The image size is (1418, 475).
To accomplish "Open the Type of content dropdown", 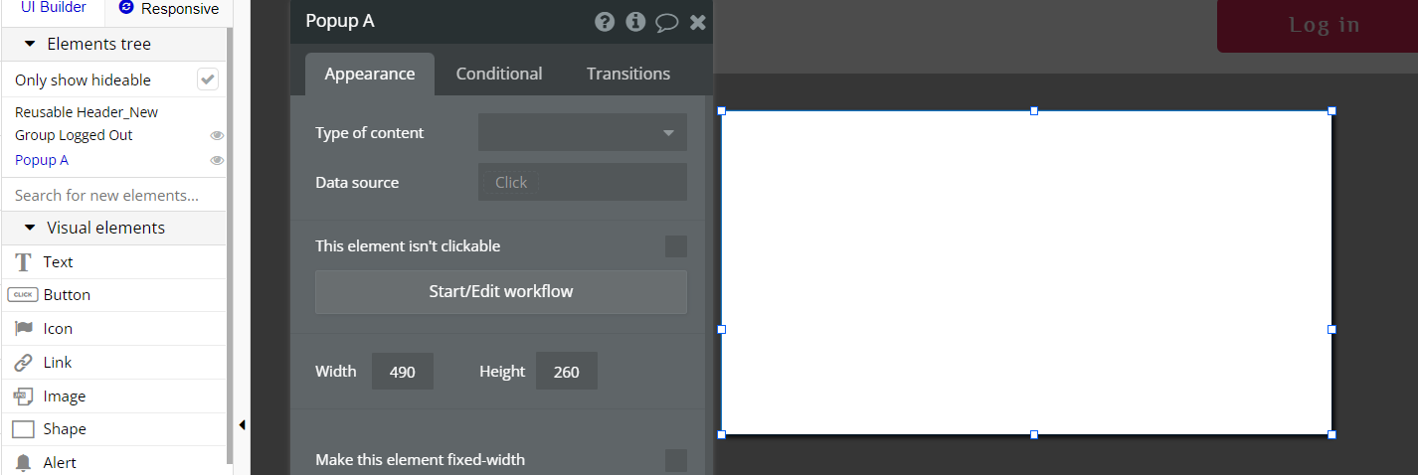I will point(582,132).
